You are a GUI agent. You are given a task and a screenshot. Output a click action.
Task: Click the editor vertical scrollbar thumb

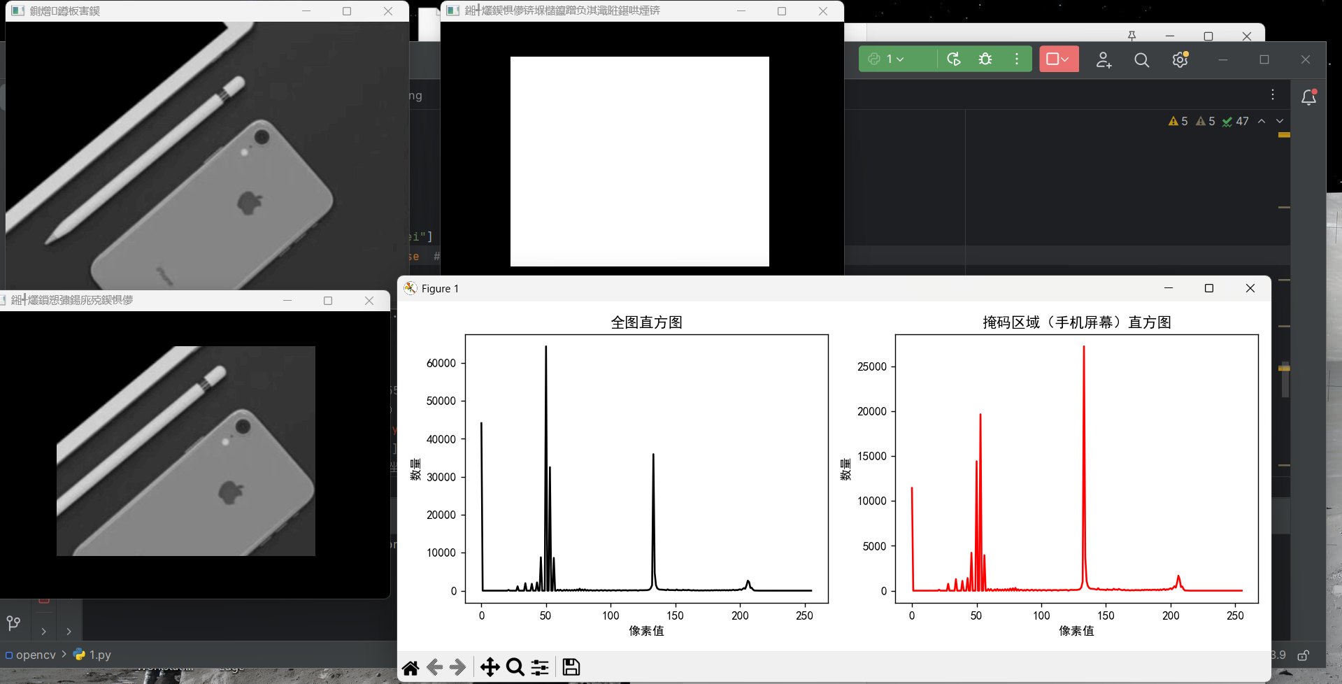pyautogui.click(x=1285, y=379)
